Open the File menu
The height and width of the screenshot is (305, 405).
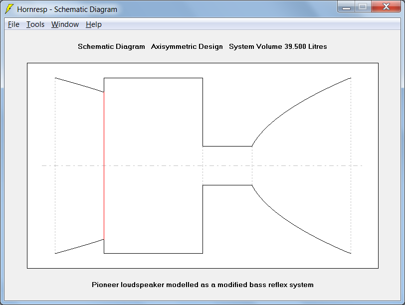pos(13,24)
